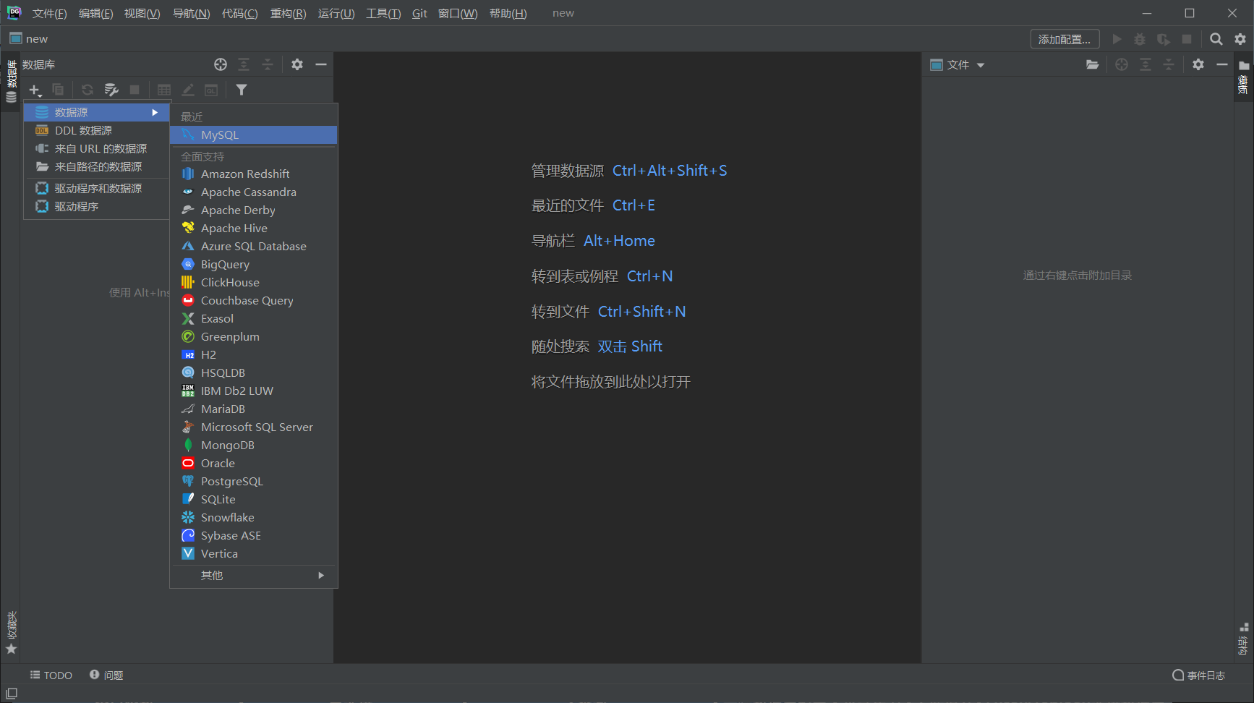The image size is (1254, 703).
Task: Click the schema tools icon in database toolbar
Action: 111,90
